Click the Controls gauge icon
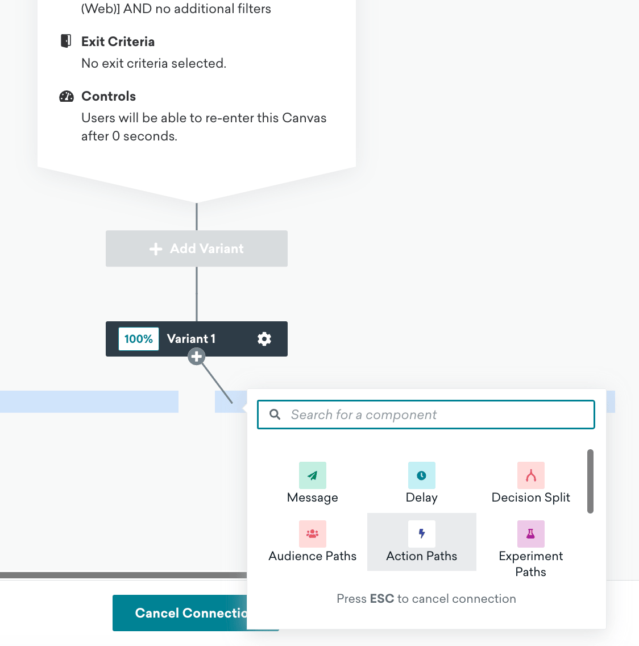639x646 pixels. point(67,96)
